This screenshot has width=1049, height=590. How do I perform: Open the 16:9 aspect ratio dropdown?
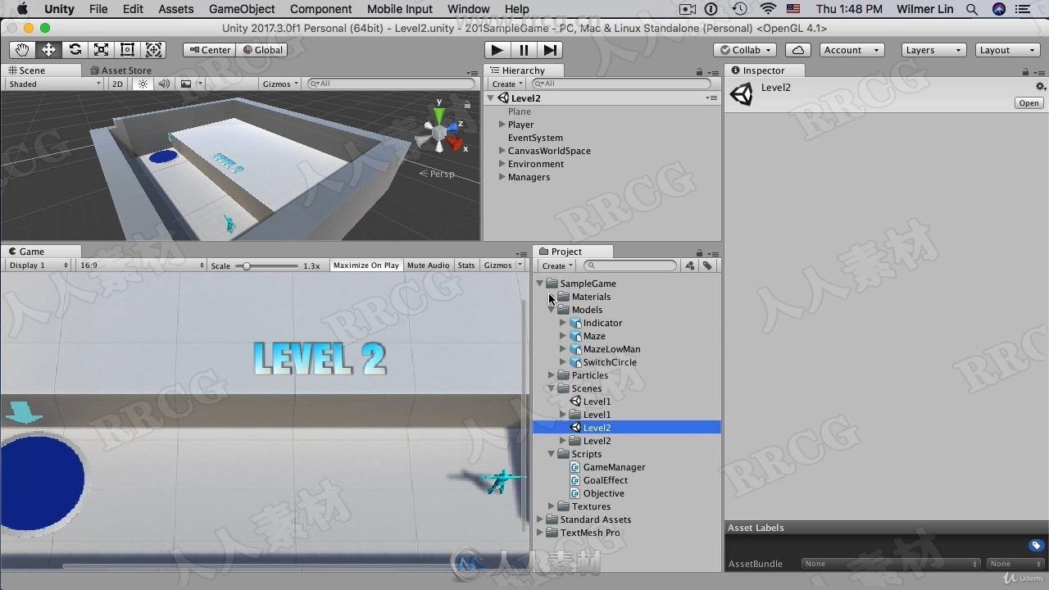[x=141, y=265]
